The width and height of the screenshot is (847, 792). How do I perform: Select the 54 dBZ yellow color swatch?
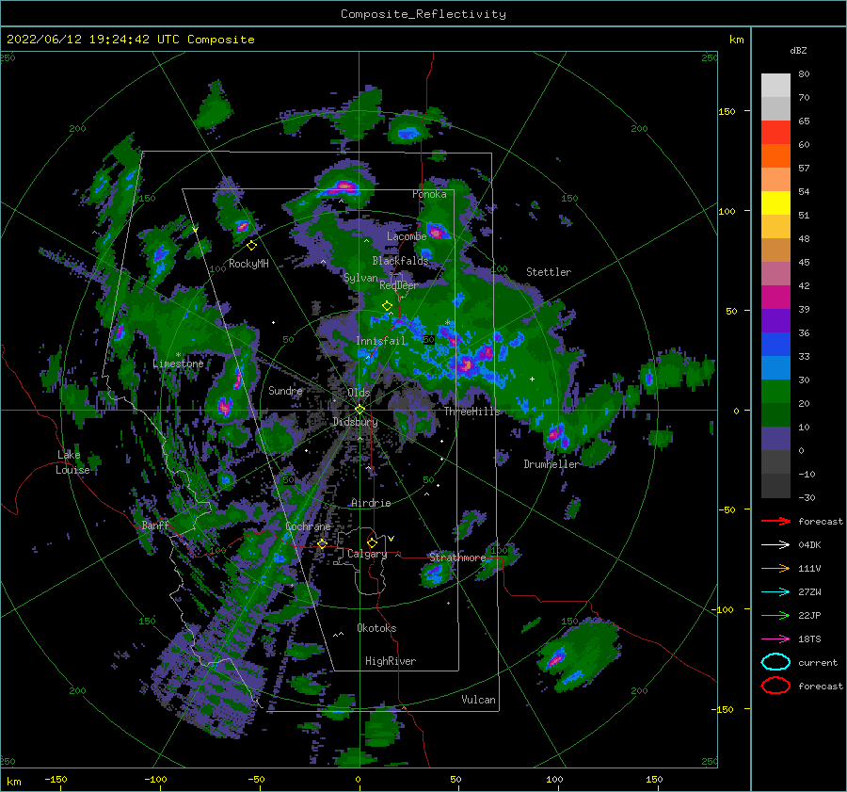[775, 202]
